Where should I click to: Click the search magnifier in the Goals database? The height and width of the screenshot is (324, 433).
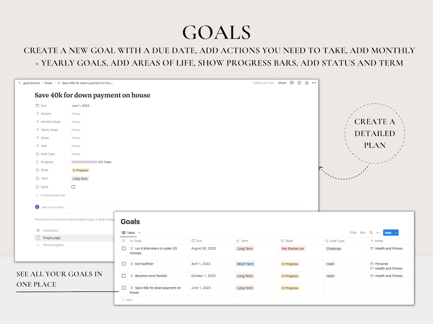[x=371, y=232]
